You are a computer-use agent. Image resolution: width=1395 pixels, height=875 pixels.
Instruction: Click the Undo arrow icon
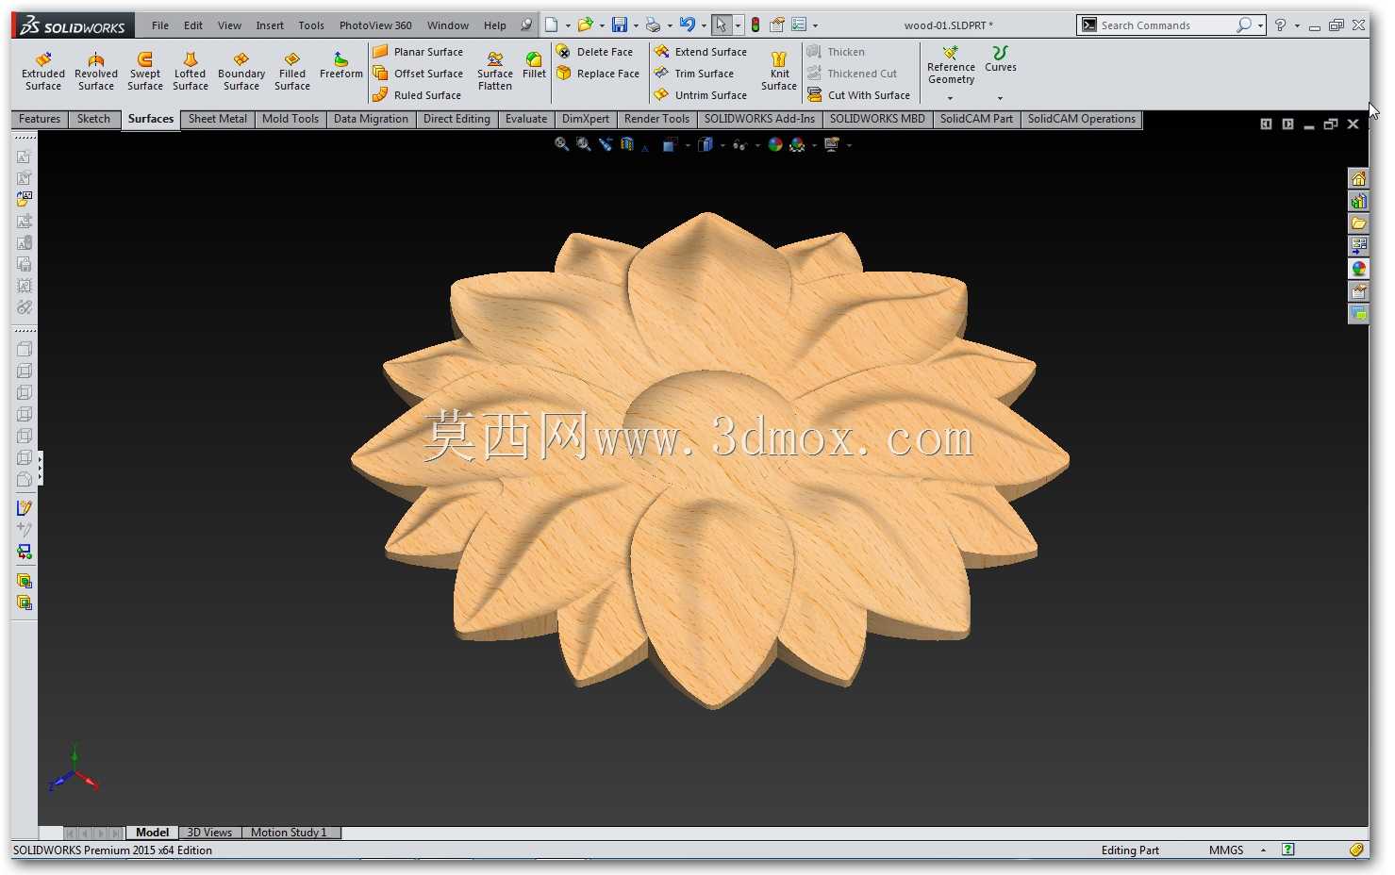click(688, 25)
